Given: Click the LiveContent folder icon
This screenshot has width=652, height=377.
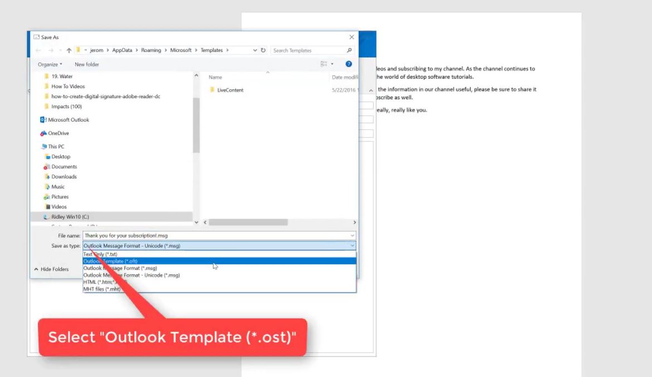Looking at the screenshot, I should pyautogui.click(x=212, y=90).
